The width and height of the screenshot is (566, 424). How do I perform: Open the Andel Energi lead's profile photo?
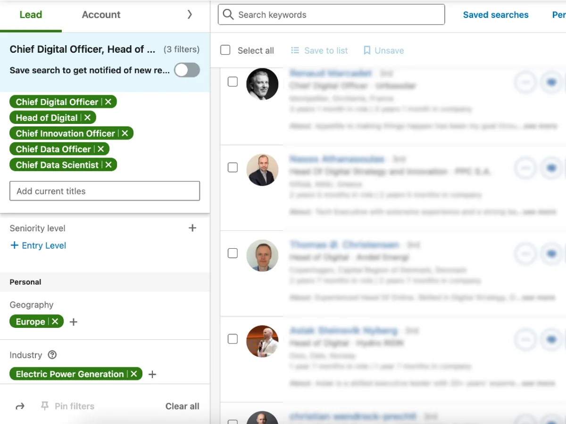pos(262,255)
